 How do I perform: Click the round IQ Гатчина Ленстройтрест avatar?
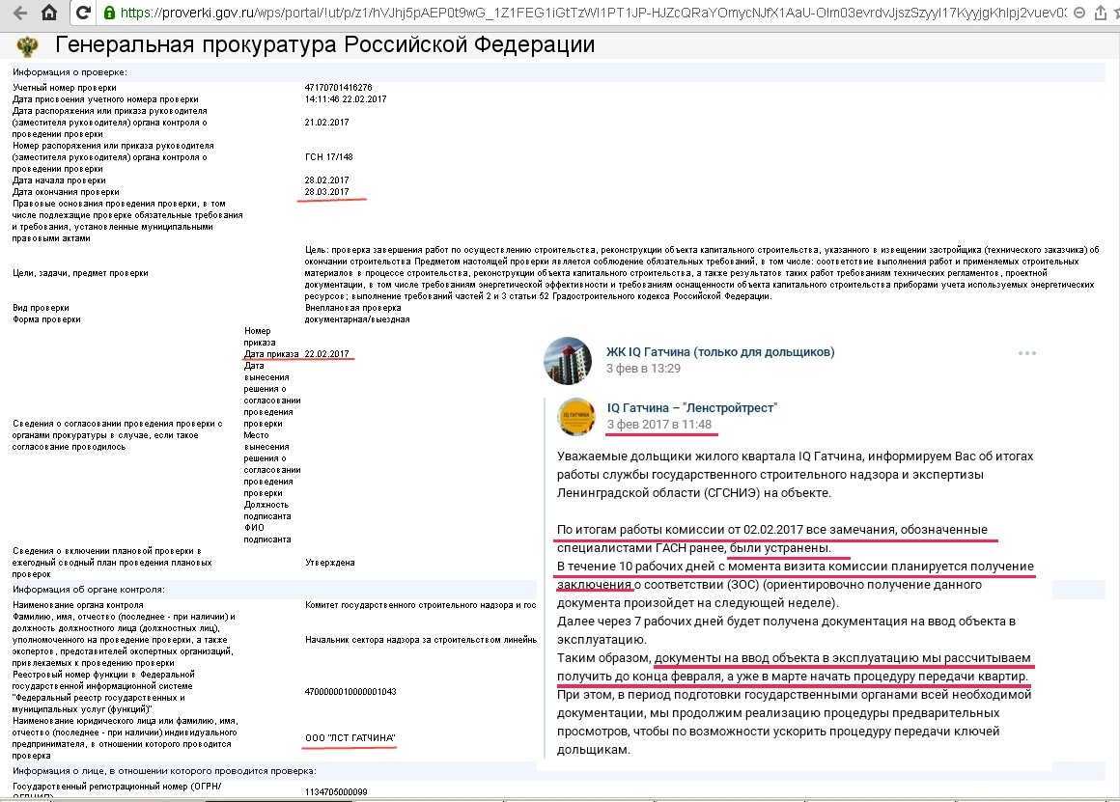[x=576, y=416]
